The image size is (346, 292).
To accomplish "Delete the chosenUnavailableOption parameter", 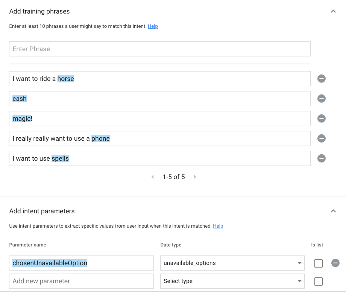I will 335,263.
